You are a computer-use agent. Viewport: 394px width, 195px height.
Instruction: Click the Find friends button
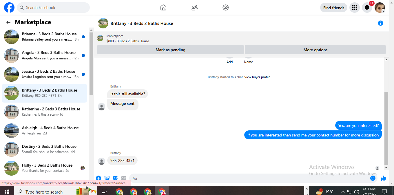334,8
